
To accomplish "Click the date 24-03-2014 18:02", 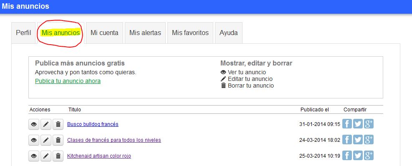I will coord(320,140).
